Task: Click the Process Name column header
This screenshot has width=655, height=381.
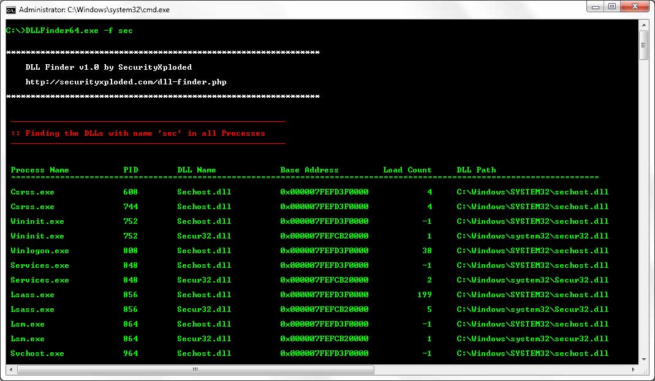Action: 40,170
